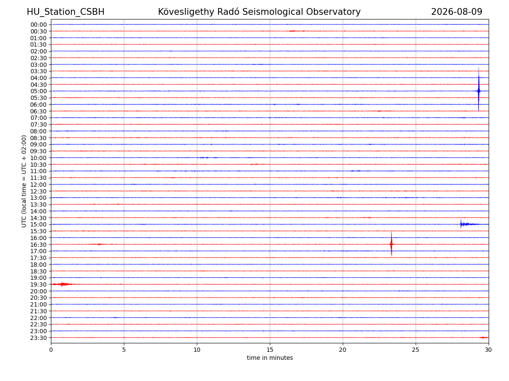This screenshot has width=509, height=381.
Task: Click the 00:00 time label
Action: click(39, 25)
